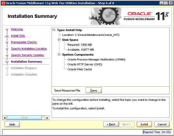Click the Installation Complete step circle icon

(7, 74)
